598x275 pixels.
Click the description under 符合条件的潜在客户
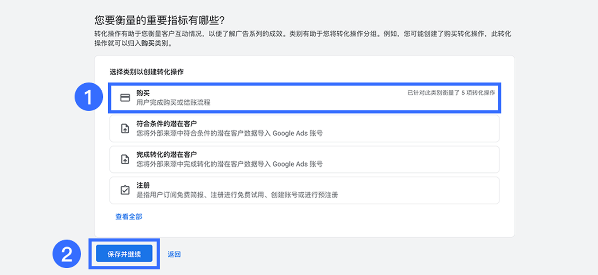pyautogui.click(x=229, y=133)
